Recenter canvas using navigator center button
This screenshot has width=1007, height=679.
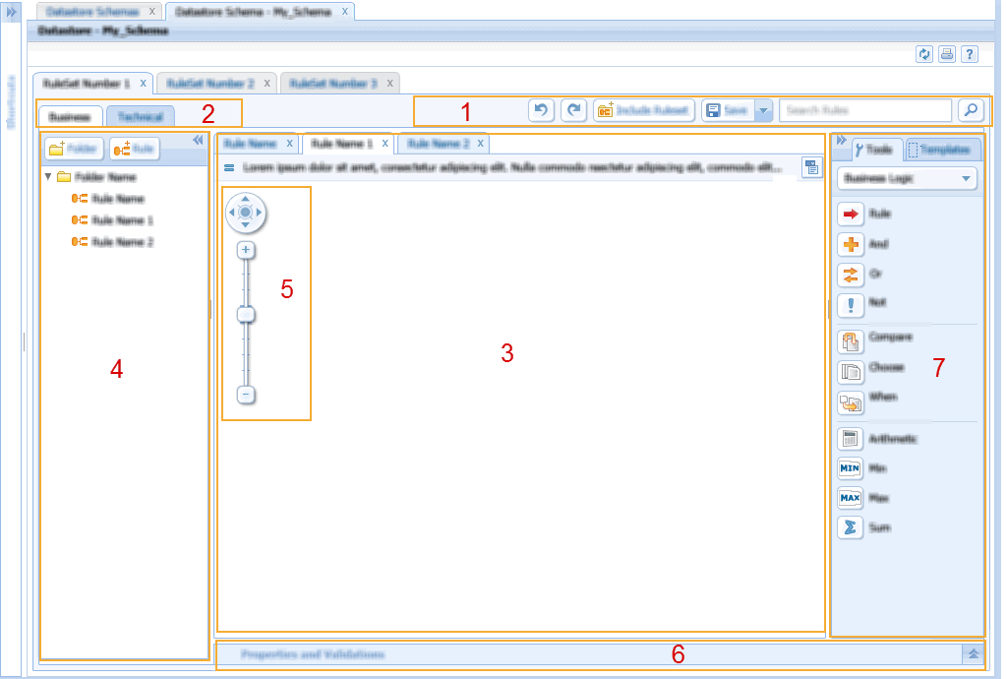(245, 212)
